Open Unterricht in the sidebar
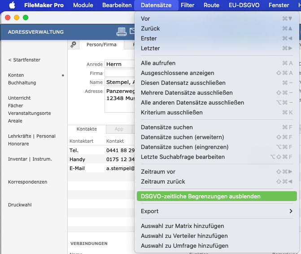This screenshot has height=254, width=301. [x=19, y=98]
